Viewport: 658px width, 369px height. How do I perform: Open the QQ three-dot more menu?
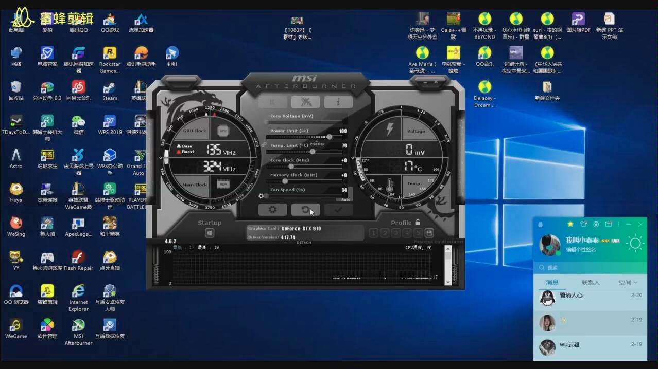click(617, 225)
